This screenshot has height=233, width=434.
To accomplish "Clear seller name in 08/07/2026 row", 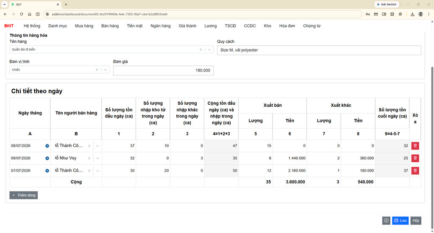I will pos(89,146).
